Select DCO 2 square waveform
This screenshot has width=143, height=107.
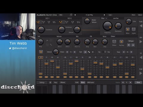click(66, 22)
